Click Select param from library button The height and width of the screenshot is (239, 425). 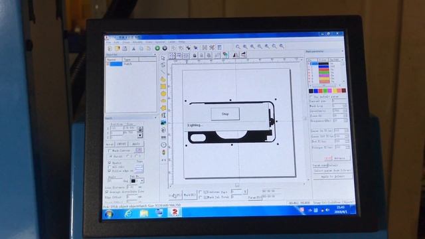click(332, 171)
